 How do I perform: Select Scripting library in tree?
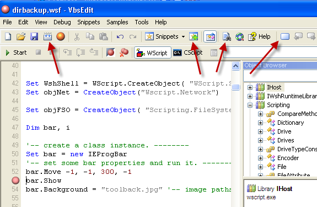[x=278, y=105]
